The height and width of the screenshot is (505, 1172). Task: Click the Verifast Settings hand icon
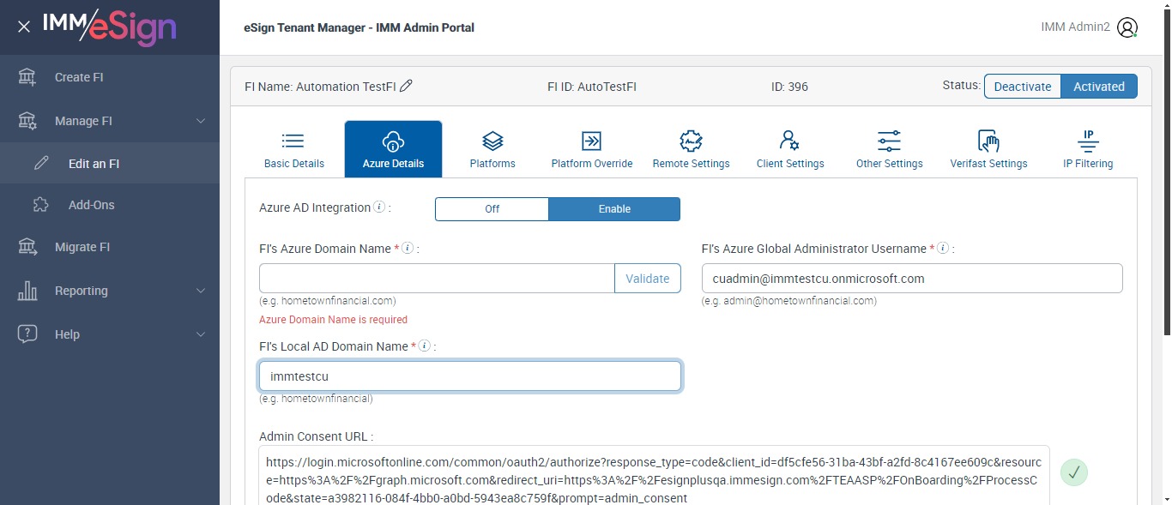tap(988, 141)
